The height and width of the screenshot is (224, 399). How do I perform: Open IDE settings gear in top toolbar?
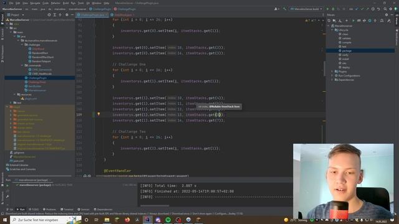(x=391, y=9)
